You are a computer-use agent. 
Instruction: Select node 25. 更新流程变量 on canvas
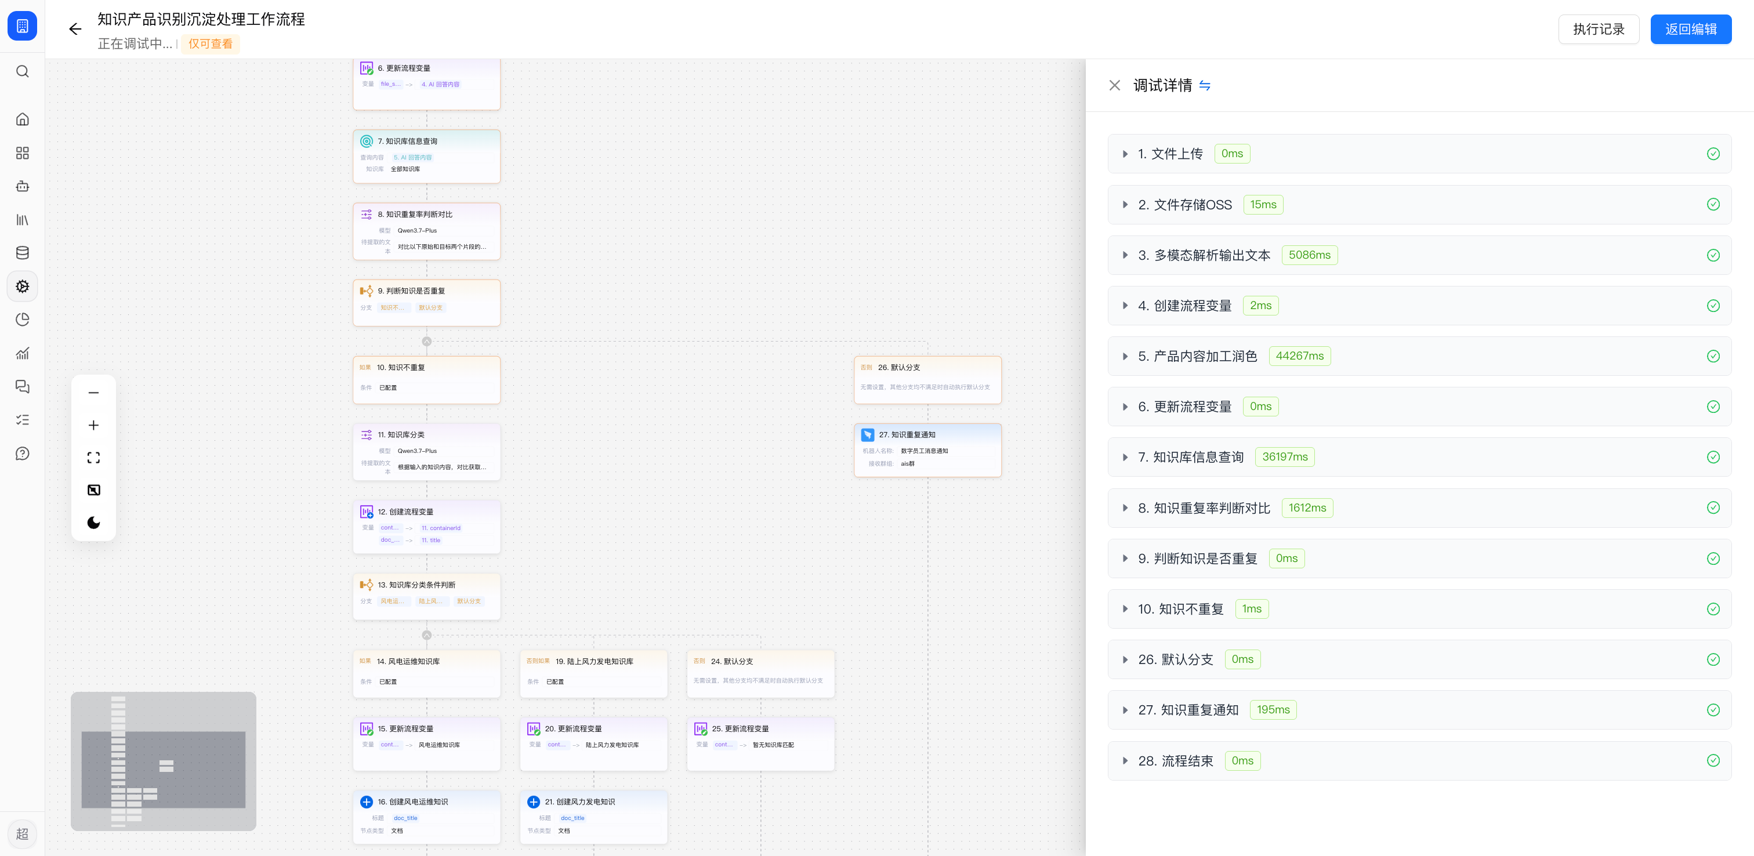tap(760, 743)
